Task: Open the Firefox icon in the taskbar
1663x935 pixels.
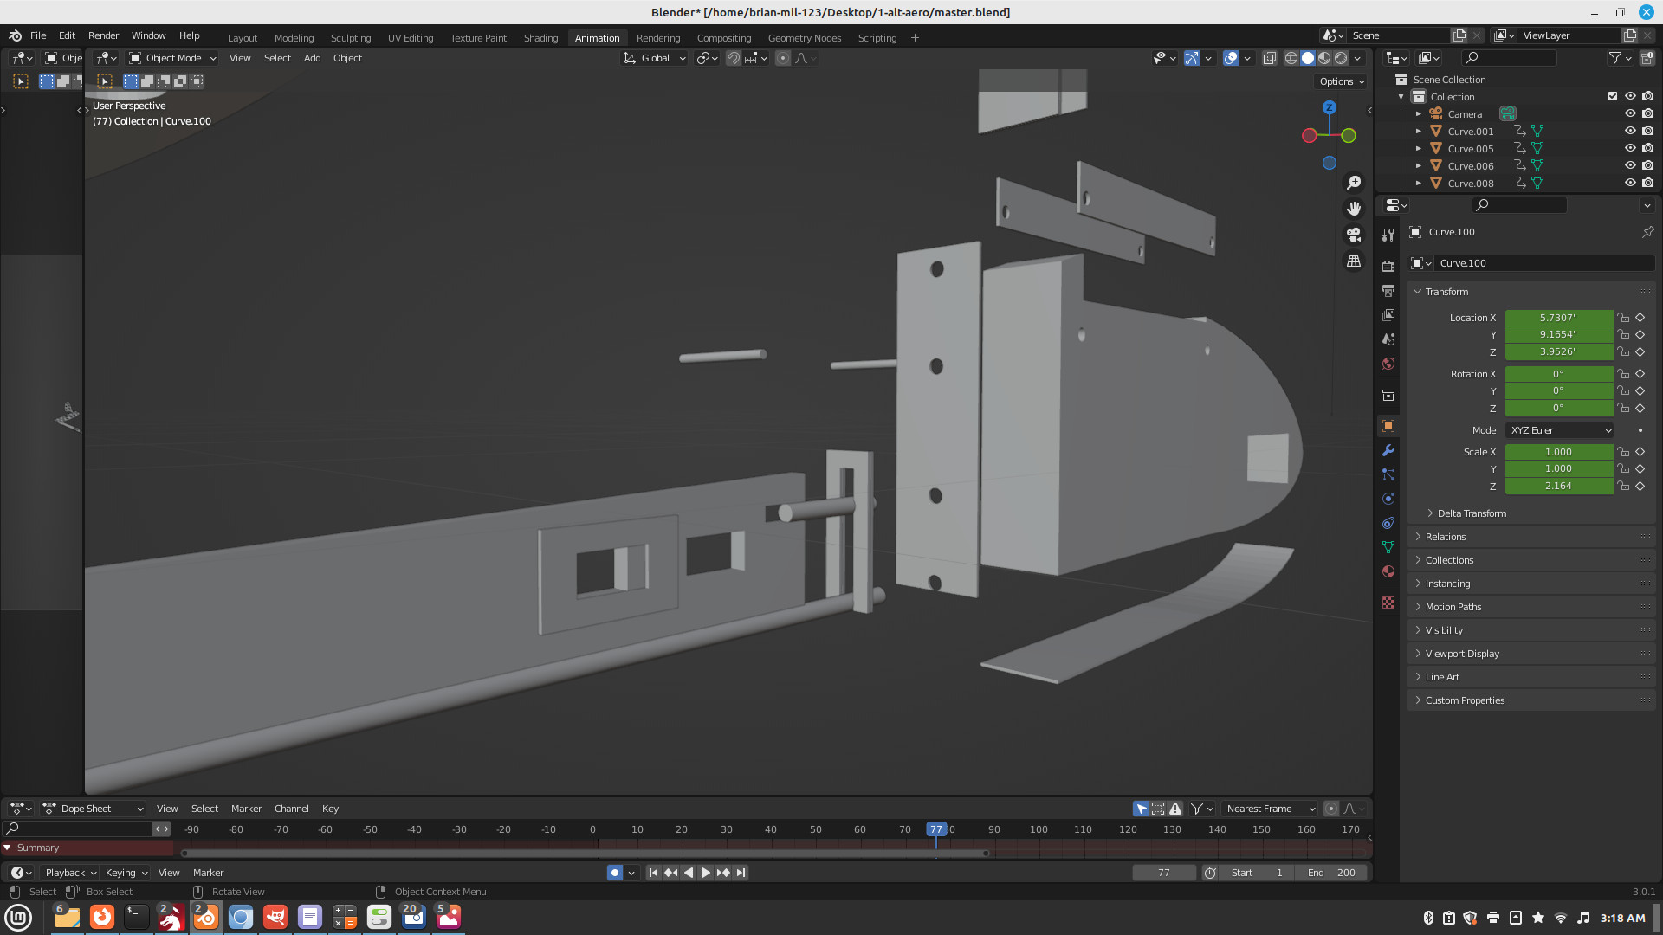Action: tap(102, 917)
